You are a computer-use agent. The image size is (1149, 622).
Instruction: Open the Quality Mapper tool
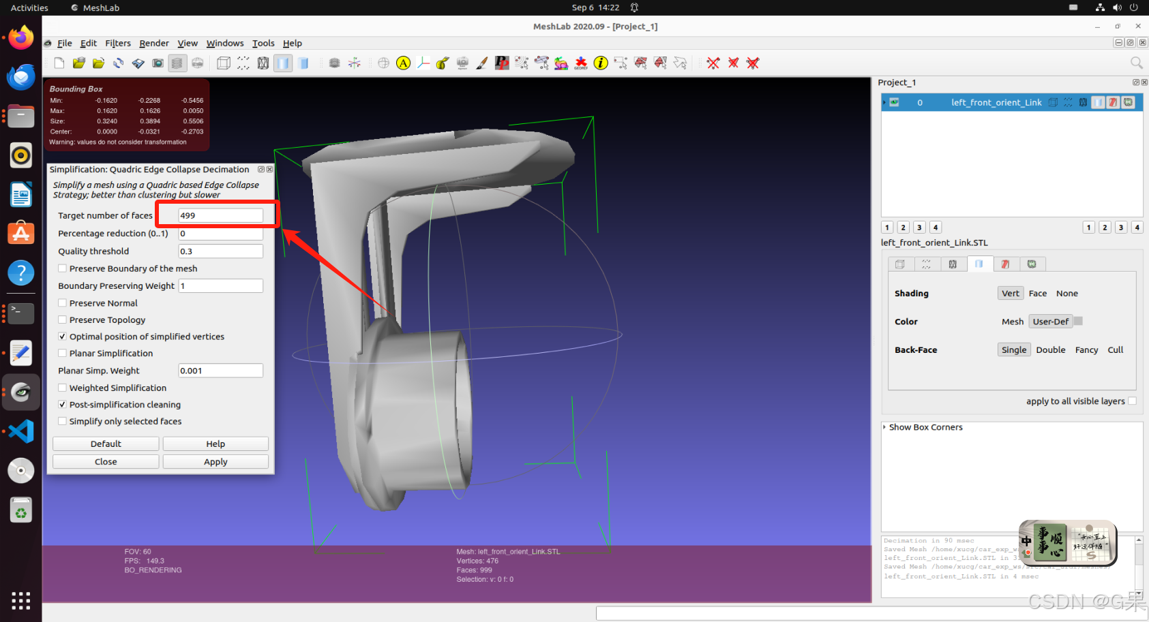click(561, 63)
